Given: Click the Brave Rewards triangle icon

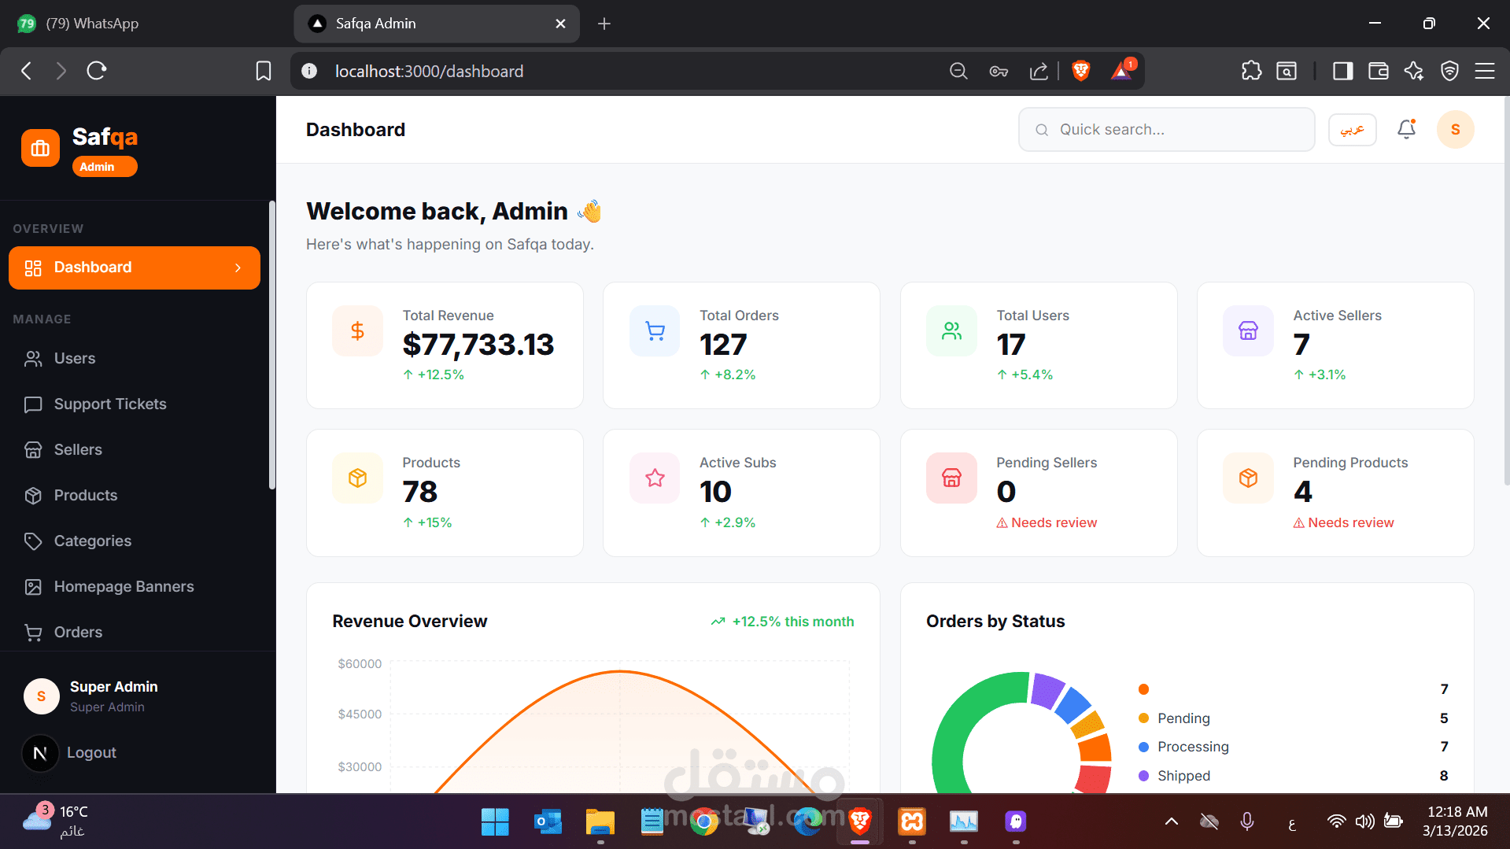Looking at the screenshot, I should [1121, 71].
